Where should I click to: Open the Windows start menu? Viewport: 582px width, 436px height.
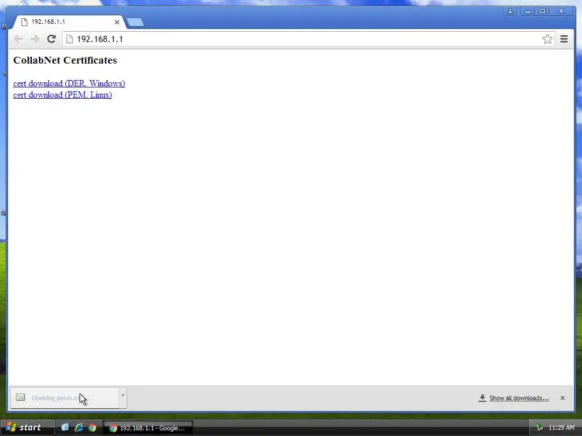tap(27, 427)
